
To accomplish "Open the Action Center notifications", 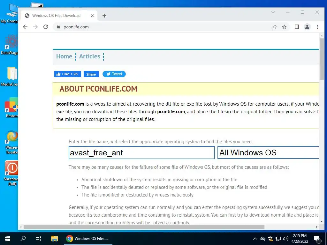I will pos(317,239).
